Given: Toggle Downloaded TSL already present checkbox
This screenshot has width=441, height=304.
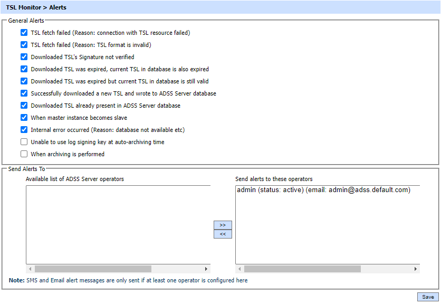Looking at the screenshot, I should click(24, 106).
